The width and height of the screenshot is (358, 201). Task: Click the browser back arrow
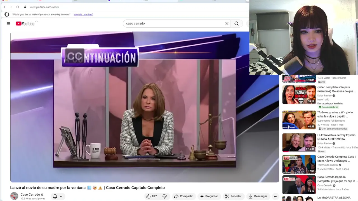coord(4,7)
